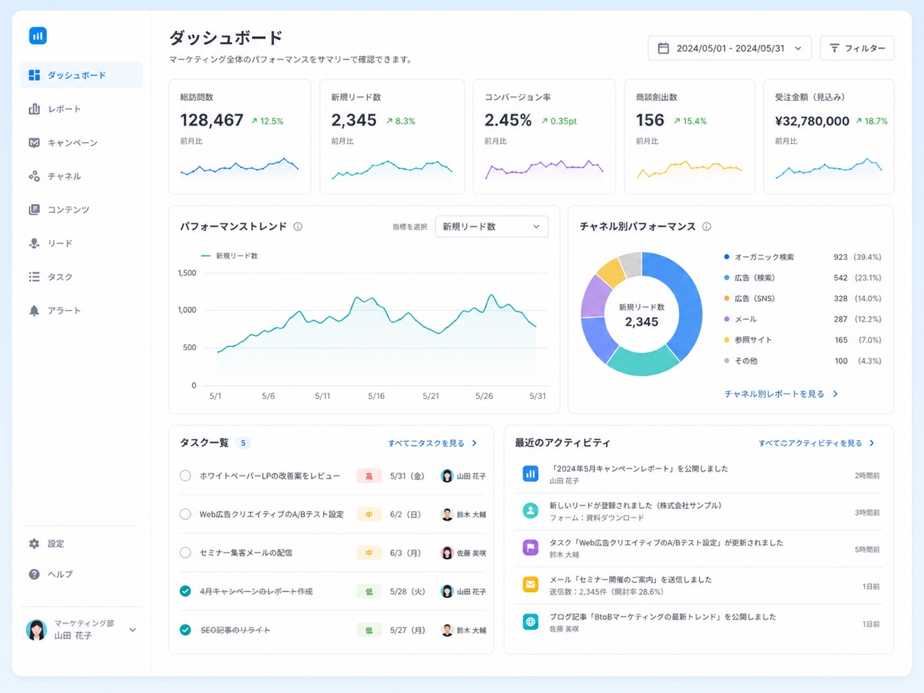Screen dimensions: 924x693
Task: Click the チャネル icon in sidebar
Action: [34, 176]
